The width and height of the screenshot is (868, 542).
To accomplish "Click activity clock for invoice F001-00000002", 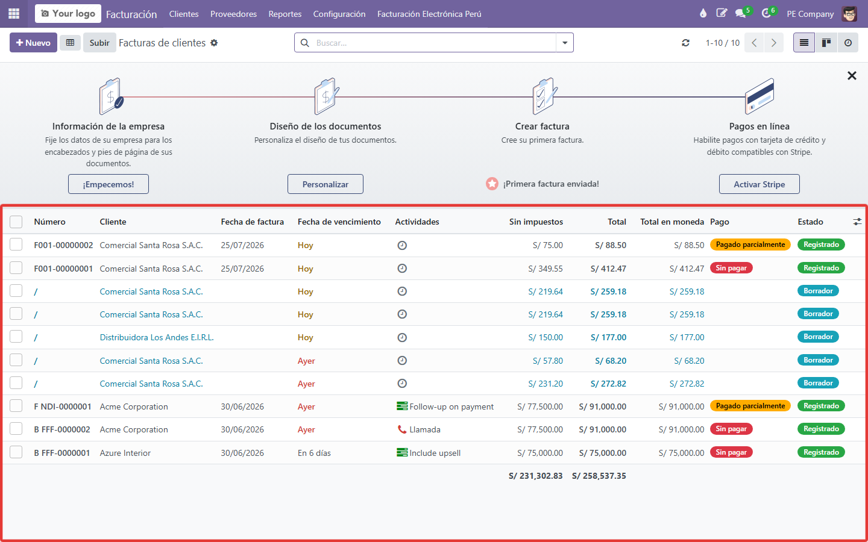I will point(402,245).
